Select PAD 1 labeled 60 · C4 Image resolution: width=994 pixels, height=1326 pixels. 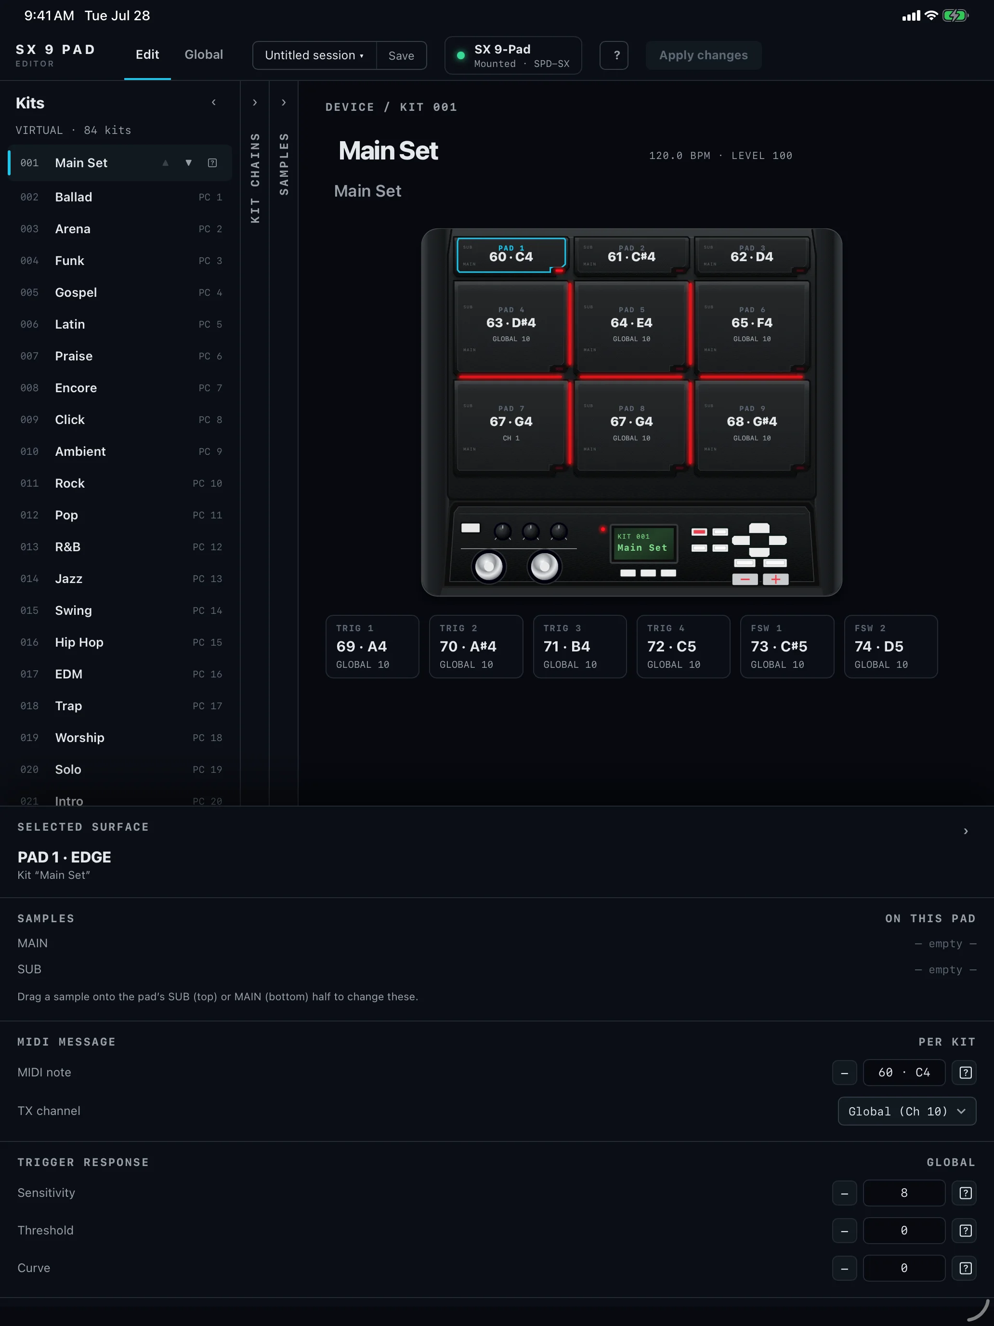point(511,255)
